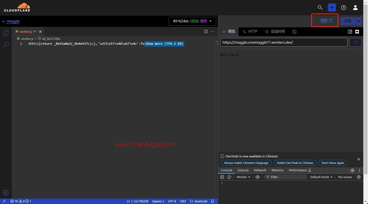Viewport: 368px width, 204px height.
Task: Click the terminal icon tab
Action: point(294,32)
